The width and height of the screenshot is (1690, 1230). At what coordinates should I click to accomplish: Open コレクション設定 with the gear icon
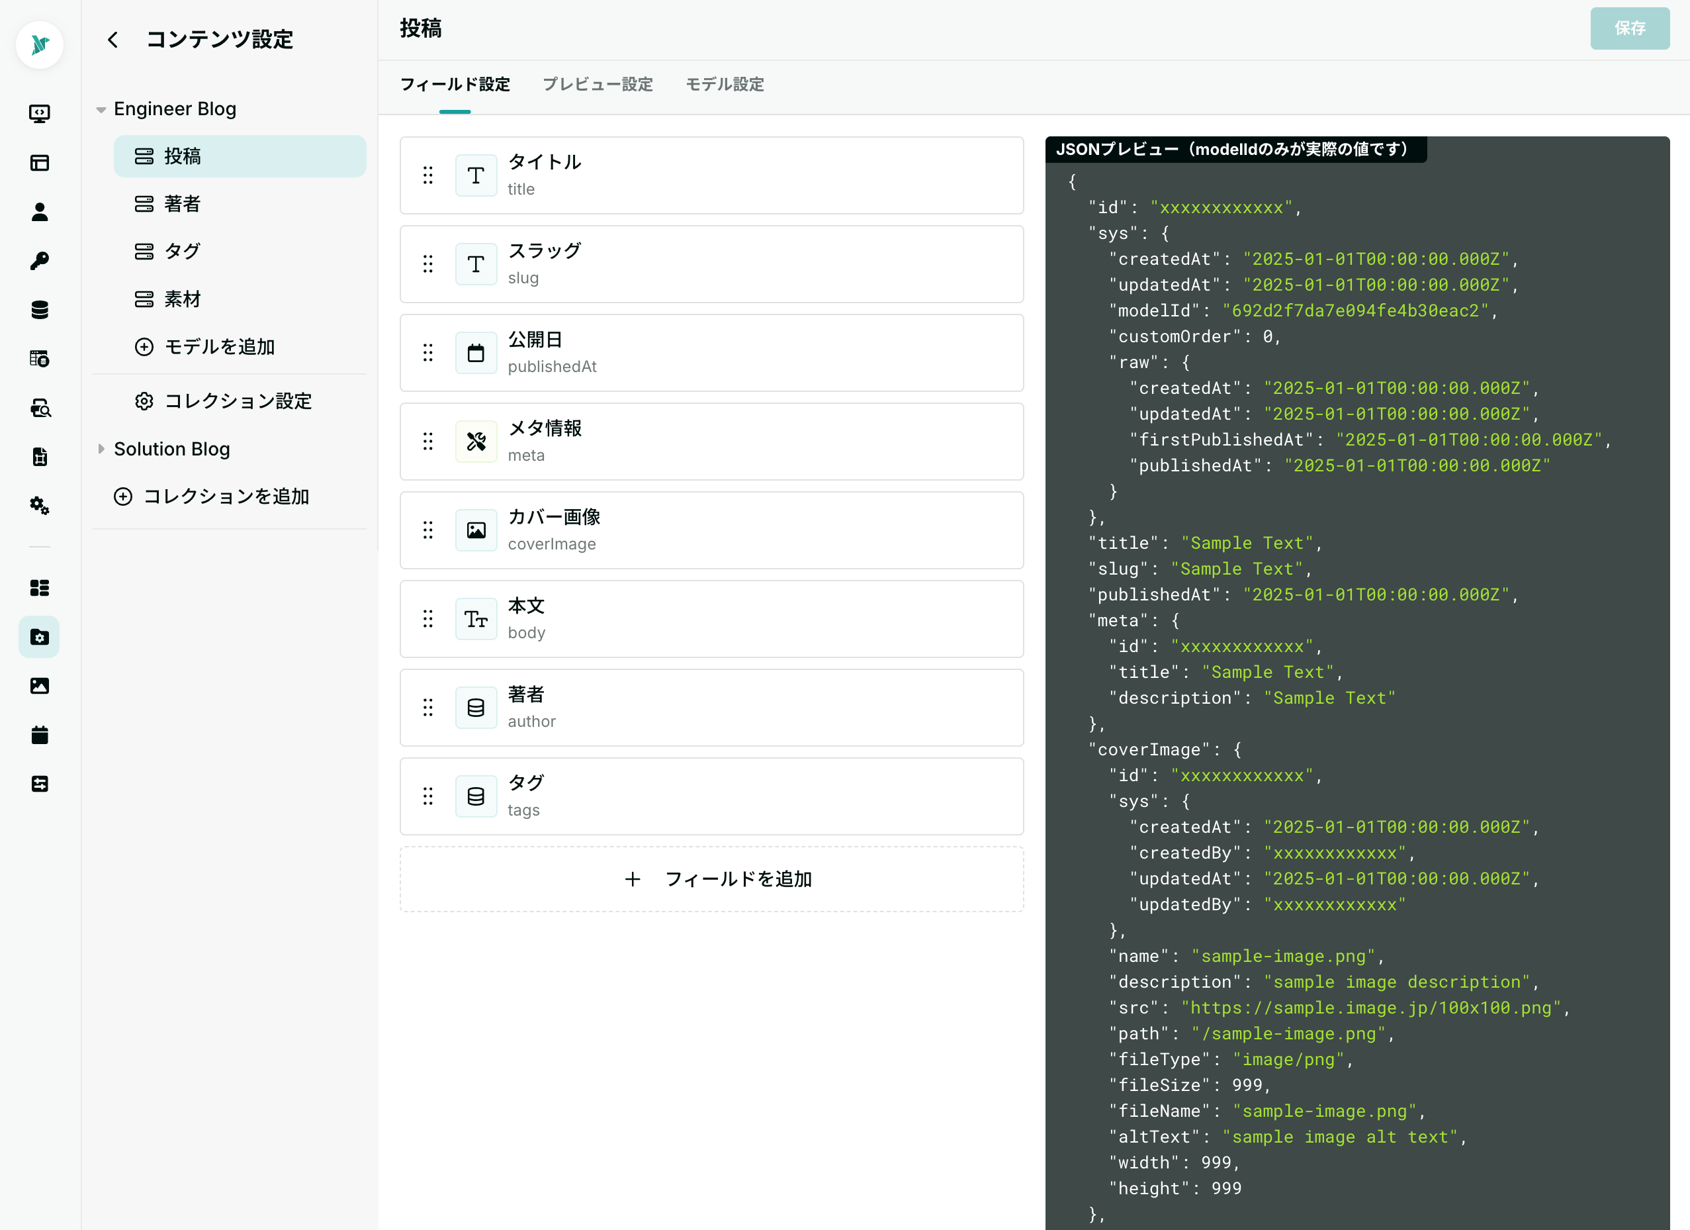tap(238, 401)
